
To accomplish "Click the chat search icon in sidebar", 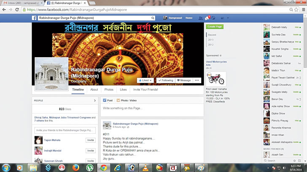I will pos(266,161).
